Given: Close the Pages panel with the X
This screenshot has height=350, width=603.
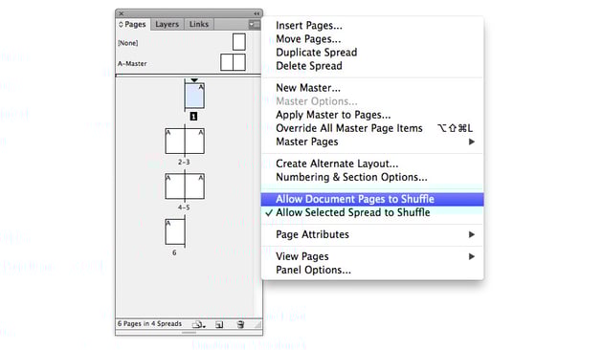Looking at the screenshot, I should click(122, 13).
